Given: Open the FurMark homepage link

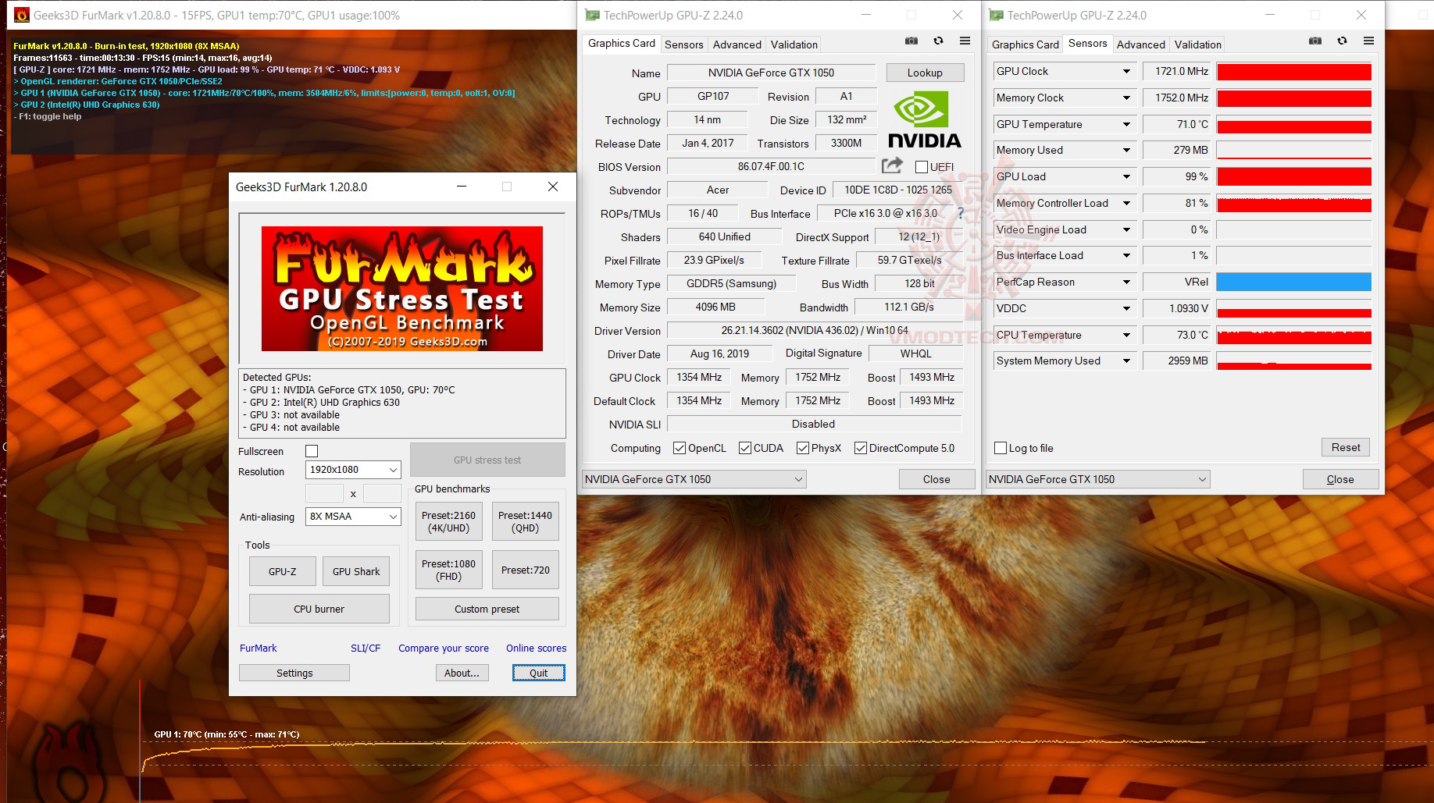Looking at the screenshot, I should [x=258, y=648].
